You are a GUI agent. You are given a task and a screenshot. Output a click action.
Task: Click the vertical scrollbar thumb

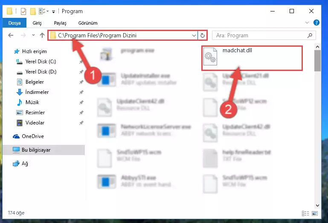coord(317,60)
